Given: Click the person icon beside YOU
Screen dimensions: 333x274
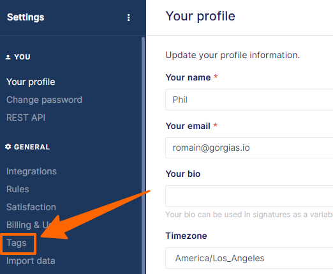Looking at the screenshot, I should [x=8, y=57].
